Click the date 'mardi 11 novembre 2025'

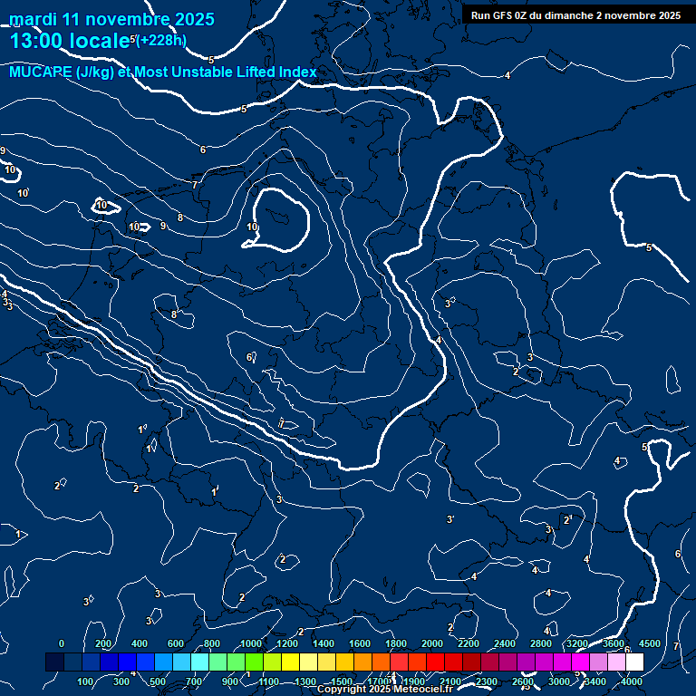point(111,20)
